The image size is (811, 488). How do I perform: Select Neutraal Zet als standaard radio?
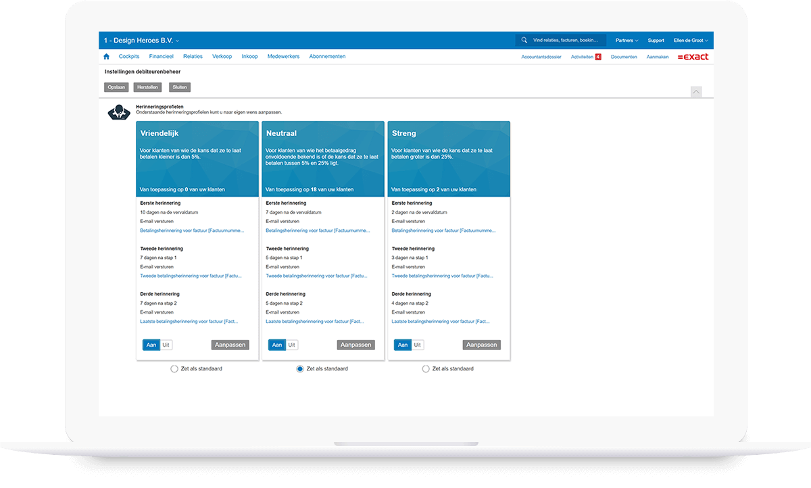[x=300, y=369]
